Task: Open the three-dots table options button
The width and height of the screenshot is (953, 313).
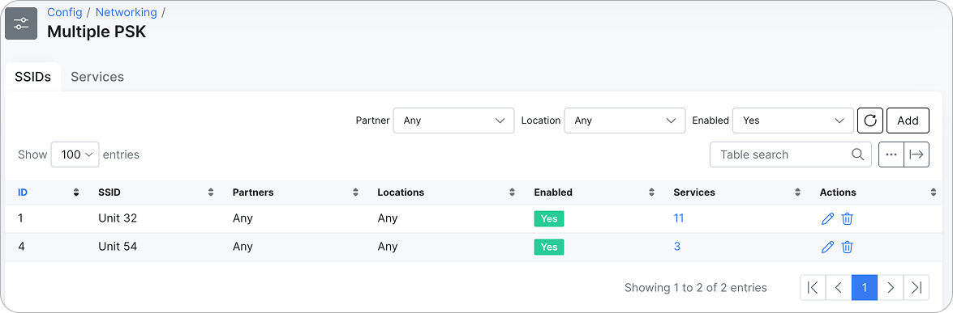Action: point(891,154)
